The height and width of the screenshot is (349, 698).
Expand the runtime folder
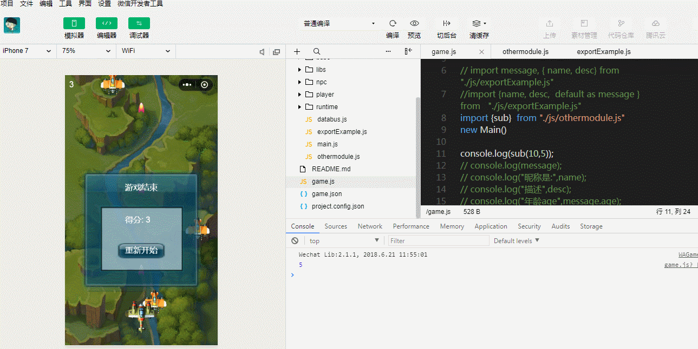tap(299, 107)
